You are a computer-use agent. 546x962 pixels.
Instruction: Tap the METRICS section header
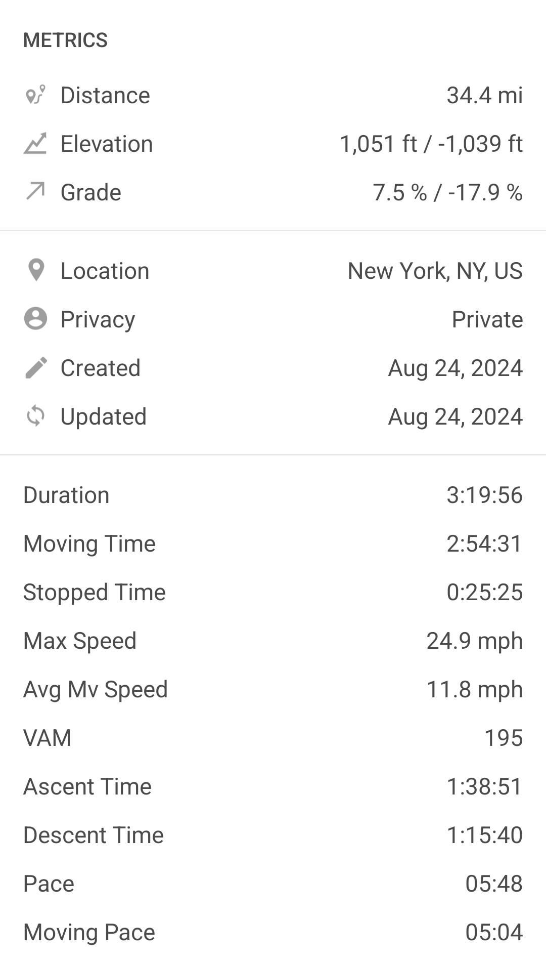65,40
